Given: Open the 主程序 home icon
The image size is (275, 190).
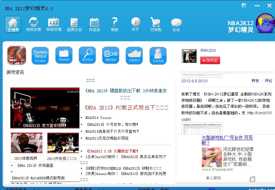Looking at the screenshot, I should (x=13, y=24).
